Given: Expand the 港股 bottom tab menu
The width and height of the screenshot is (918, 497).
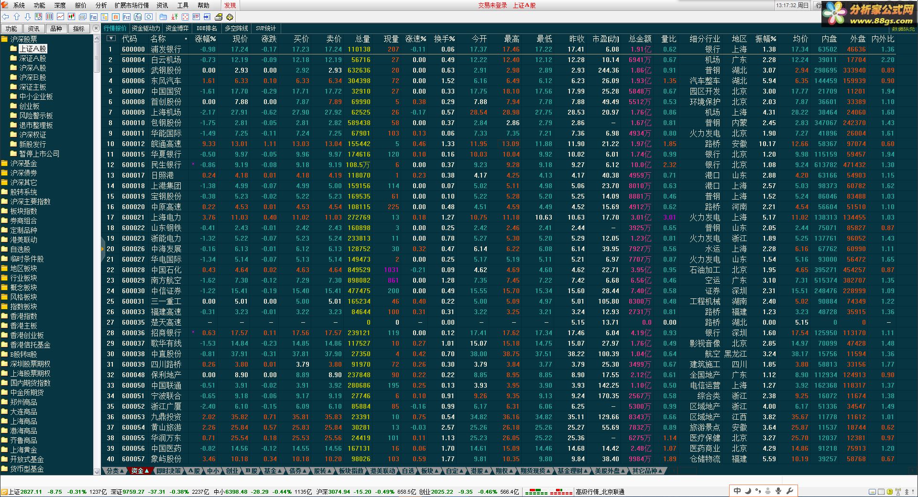Looking at the screenshot, I should pyautogui.click(x=480, y=471).
